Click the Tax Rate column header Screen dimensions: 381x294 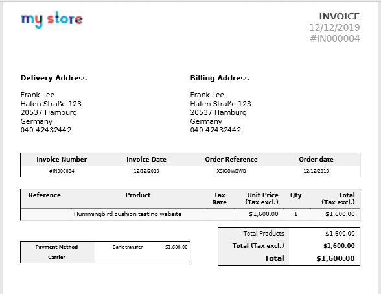[x=219, y=199]
